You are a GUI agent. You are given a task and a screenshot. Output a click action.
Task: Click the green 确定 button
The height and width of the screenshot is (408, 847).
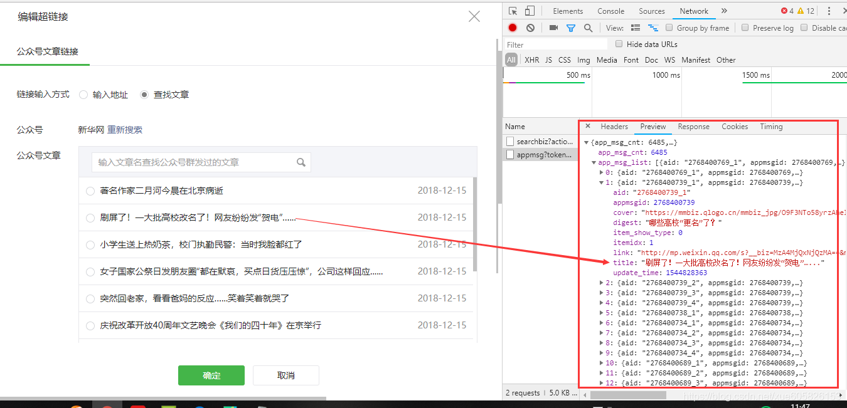[211, 375]
